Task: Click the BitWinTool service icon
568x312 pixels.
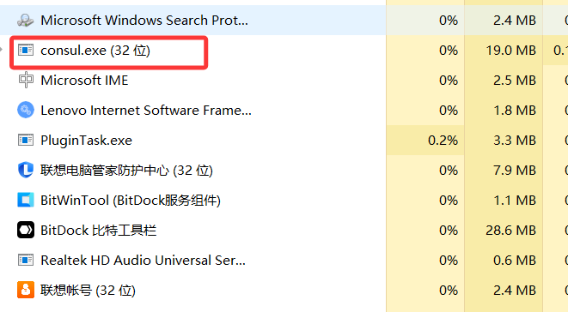Action: [x=26, y=200]
